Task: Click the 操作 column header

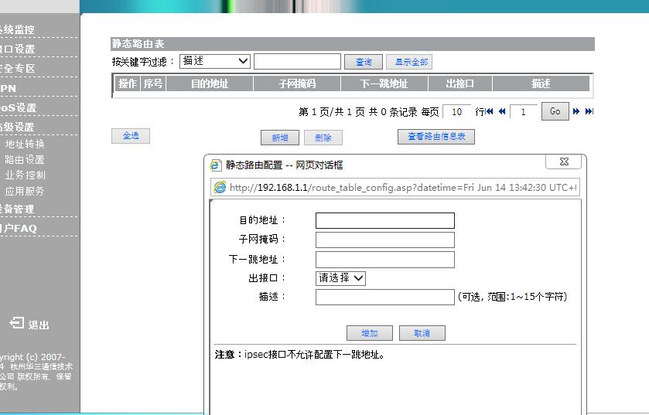Action: (128, 83)
